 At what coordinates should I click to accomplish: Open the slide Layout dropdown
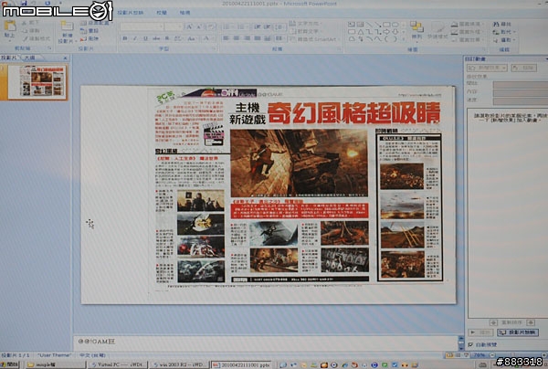coord(94,23)
